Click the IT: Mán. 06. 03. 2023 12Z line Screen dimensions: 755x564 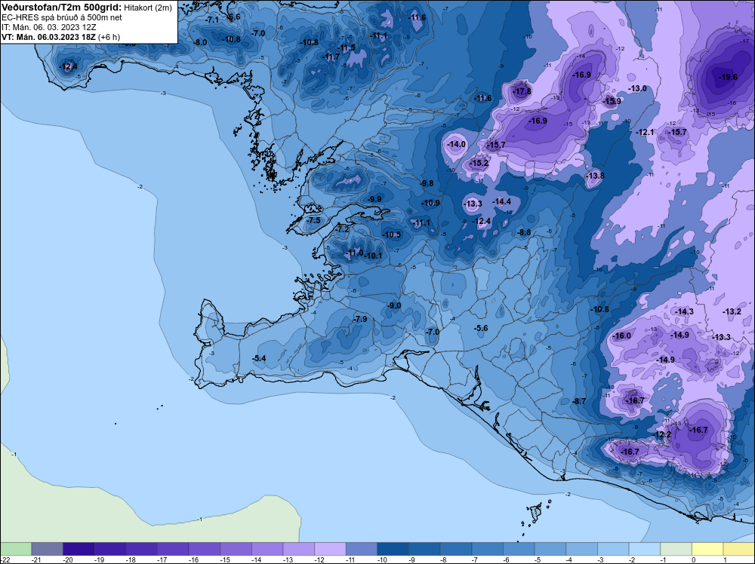coord(48,27)
